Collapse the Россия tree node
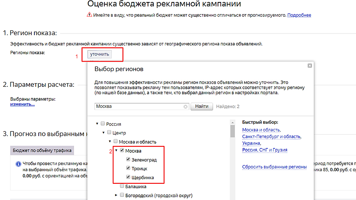356x200 pixels. (97, 124)
